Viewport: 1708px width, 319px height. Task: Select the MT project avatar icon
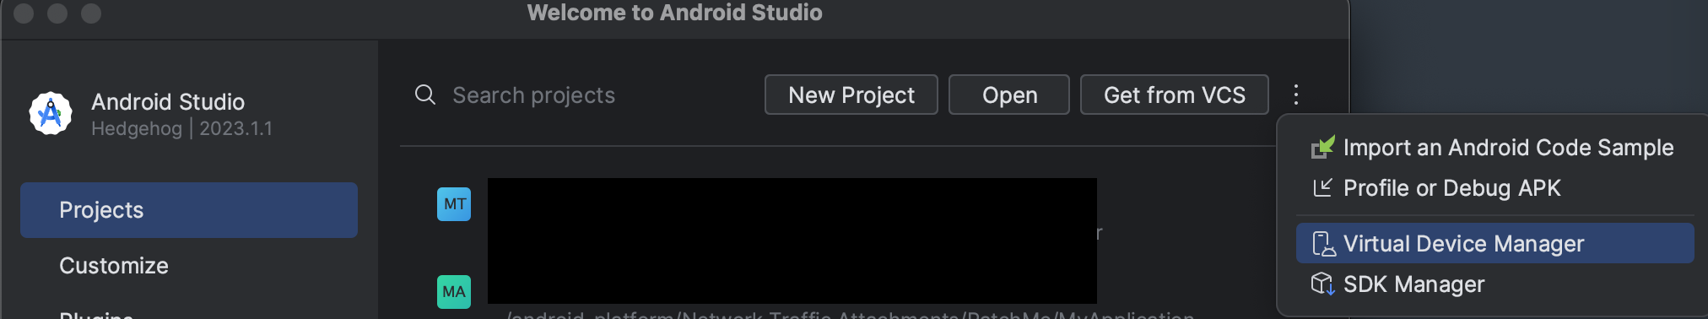(454, 204)
